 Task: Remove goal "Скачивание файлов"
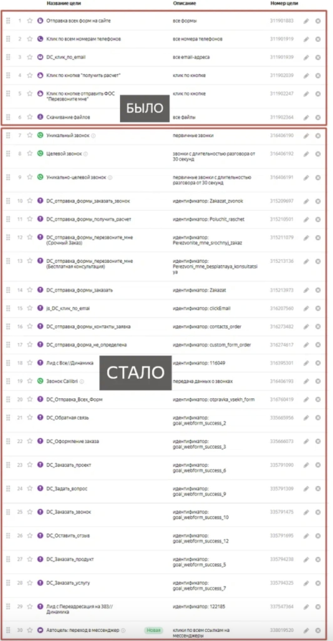coord(318,117)
